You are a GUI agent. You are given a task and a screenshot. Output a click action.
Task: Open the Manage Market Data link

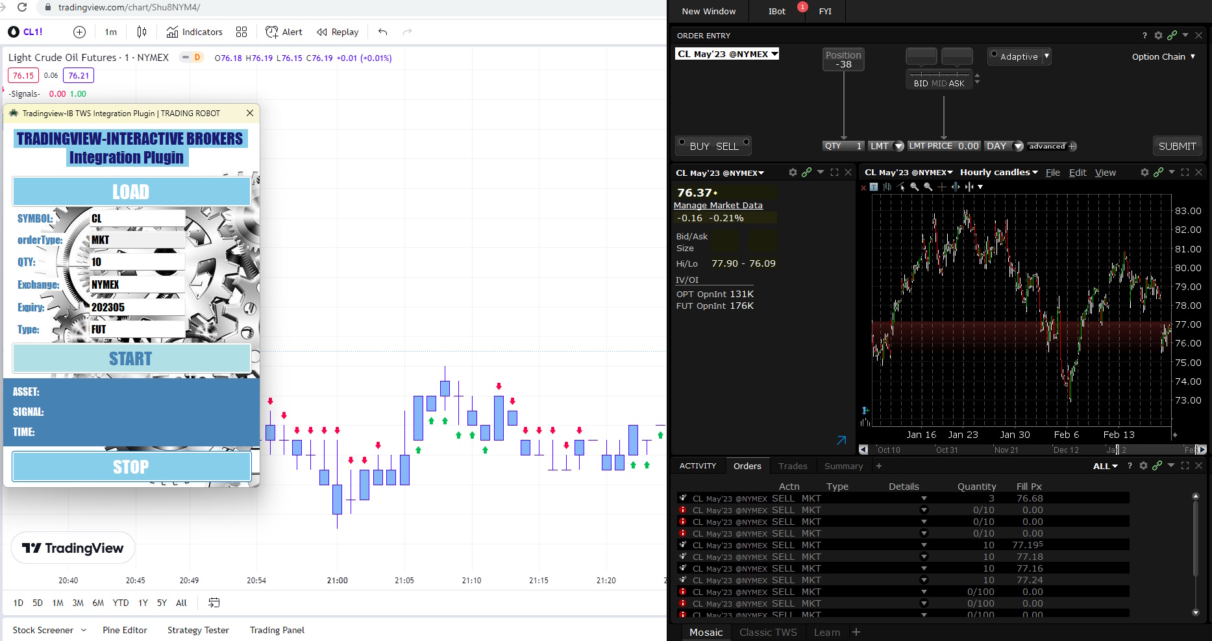(718, 205)
